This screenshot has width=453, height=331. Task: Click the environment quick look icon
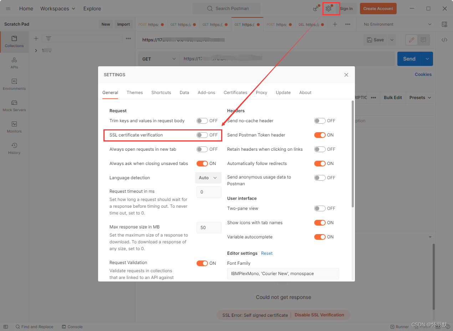444,24
